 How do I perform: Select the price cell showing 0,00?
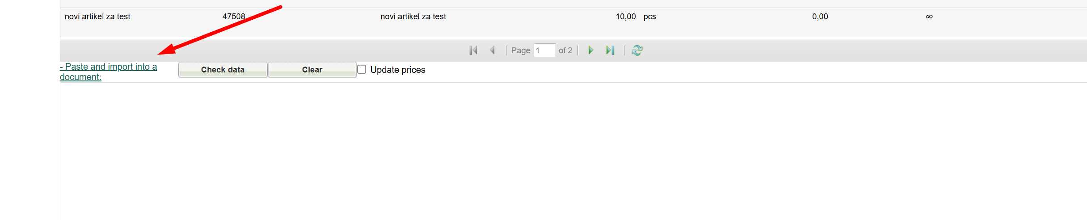(820, 17)
